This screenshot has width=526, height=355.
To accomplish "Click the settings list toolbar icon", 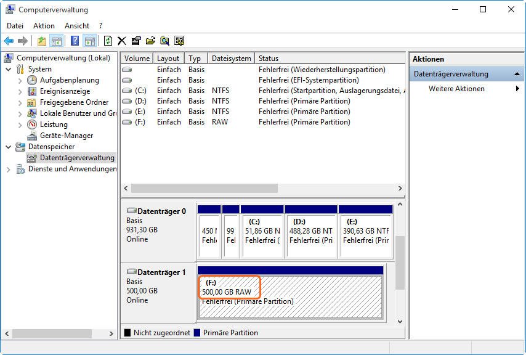I will pos(179,41).
